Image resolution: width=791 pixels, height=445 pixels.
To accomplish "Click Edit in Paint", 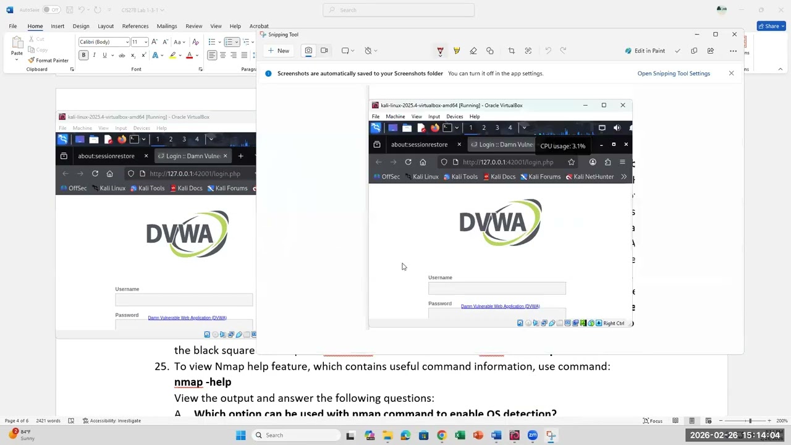I will click(x=645, y=51).
